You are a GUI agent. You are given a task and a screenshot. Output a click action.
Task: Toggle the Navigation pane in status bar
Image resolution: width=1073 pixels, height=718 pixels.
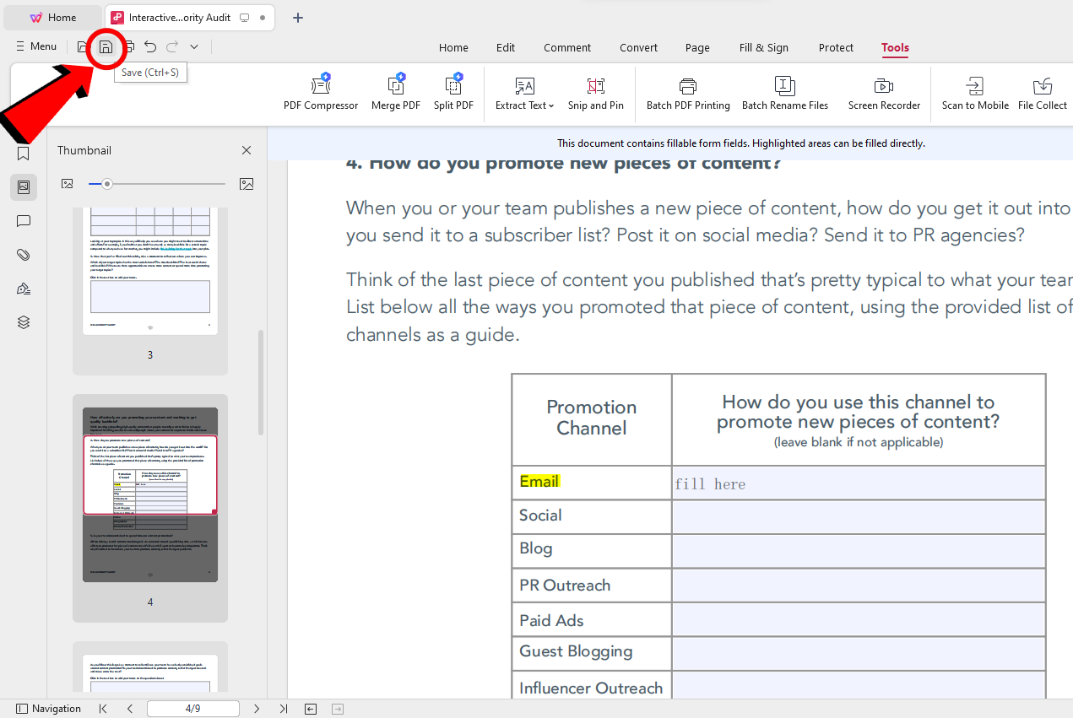[48, 709]
